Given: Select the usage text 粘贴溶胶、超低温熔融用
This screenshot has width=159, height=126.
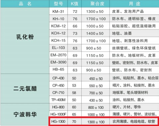Looking at the screenshot, I should (x=134, y=26).
